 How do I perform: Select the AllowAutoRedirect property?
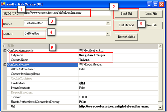click(23, 69)
